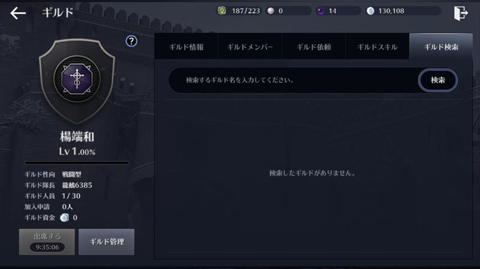480x269 pixels.
Task: Select the ギルド検索 tab
Action: [441, 47]
